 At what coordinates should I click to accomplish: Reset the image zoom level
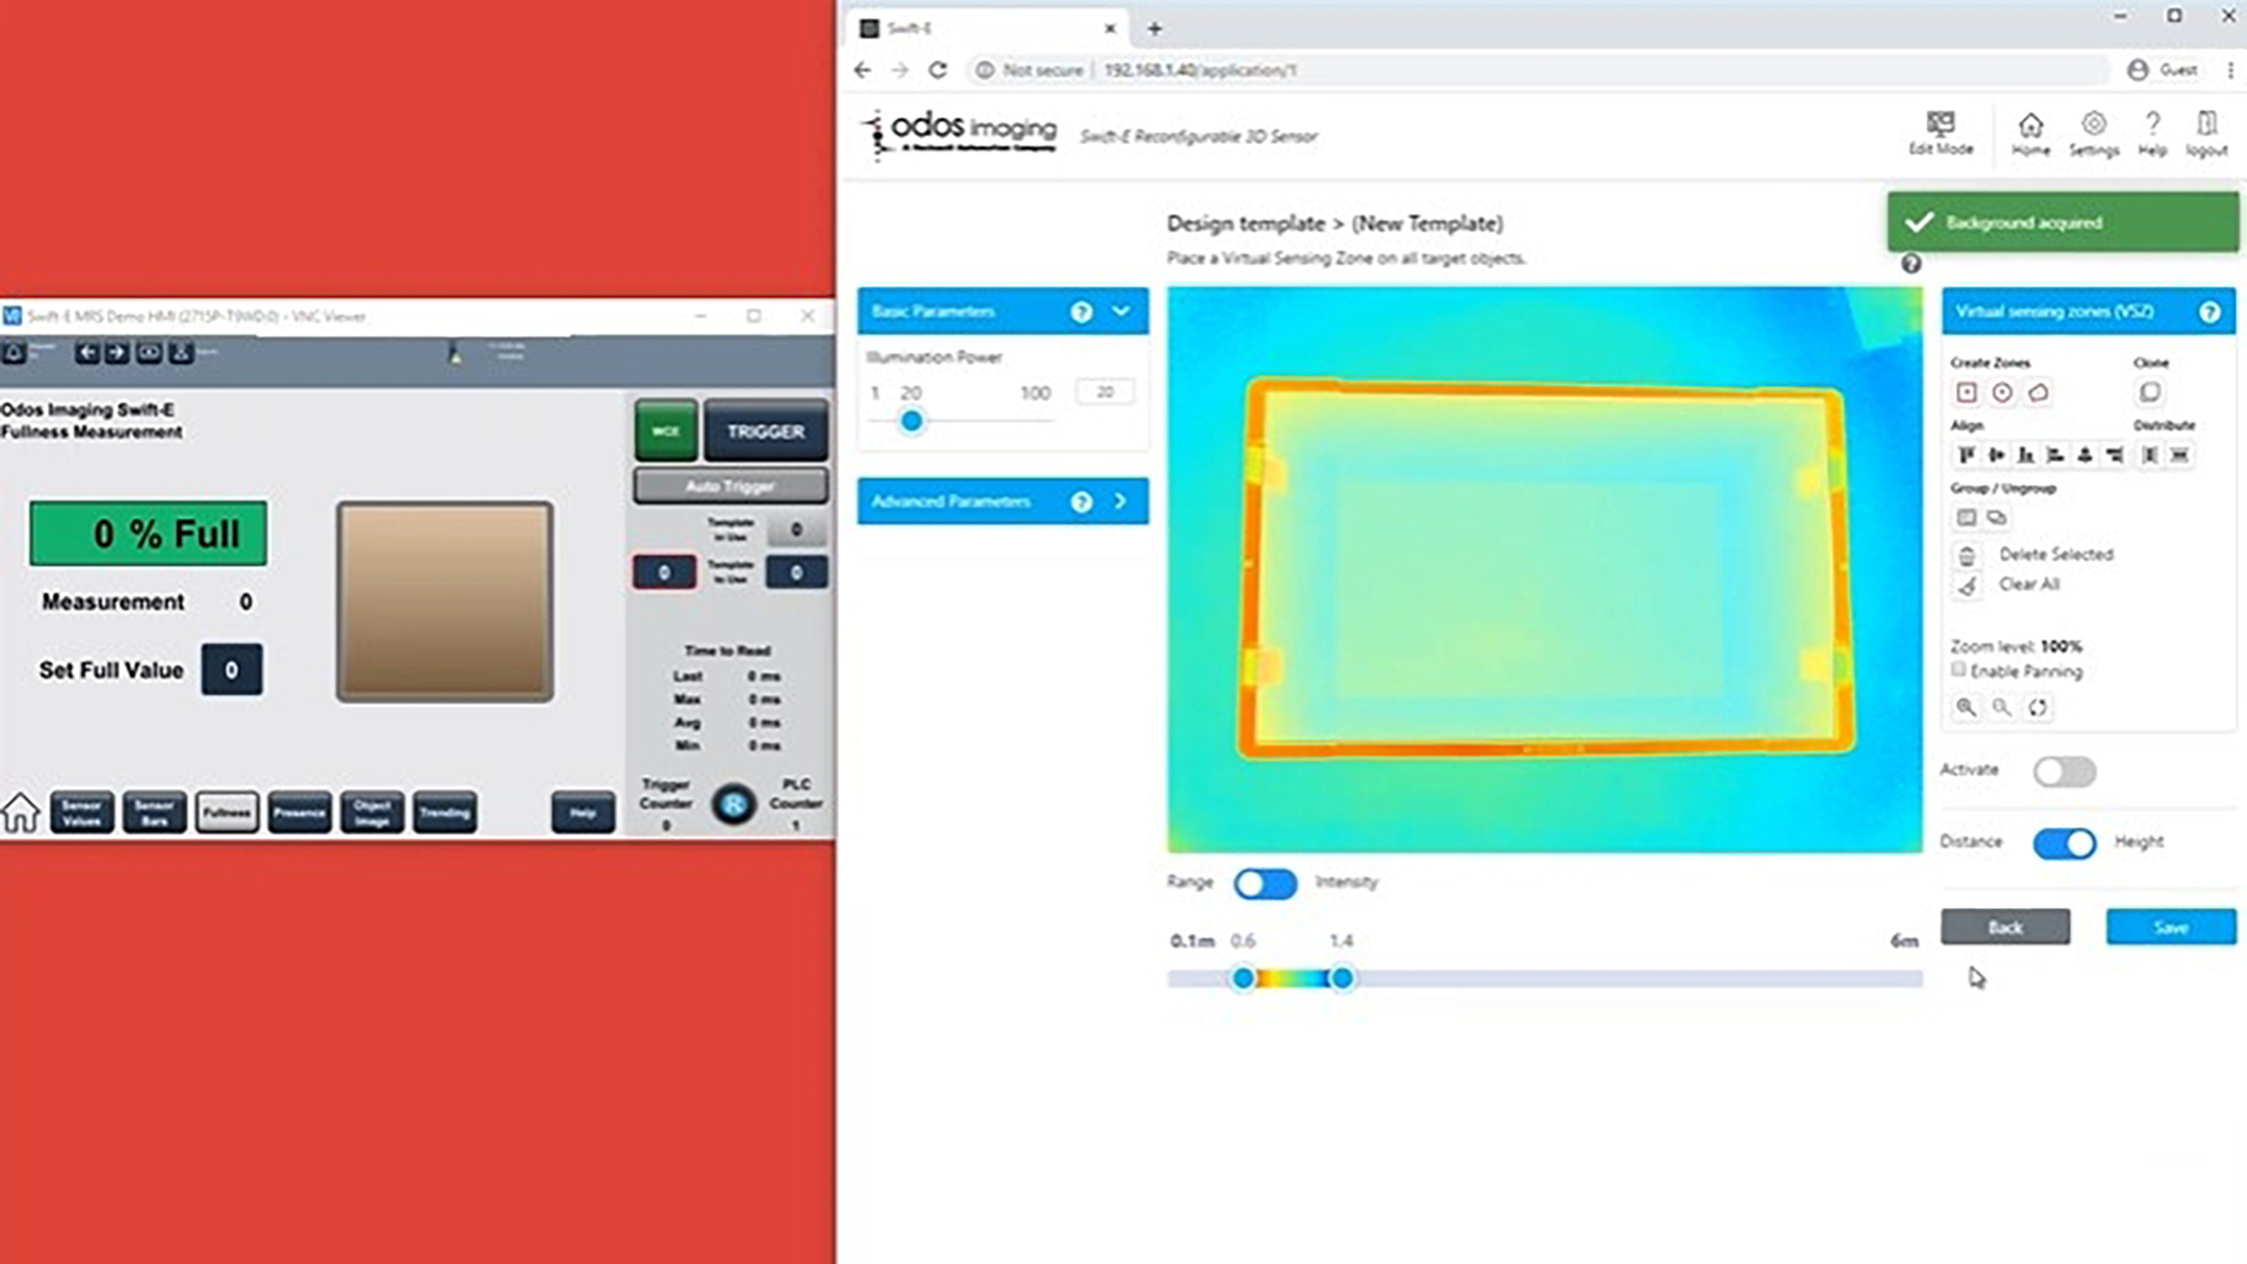tap(2037, 707)
